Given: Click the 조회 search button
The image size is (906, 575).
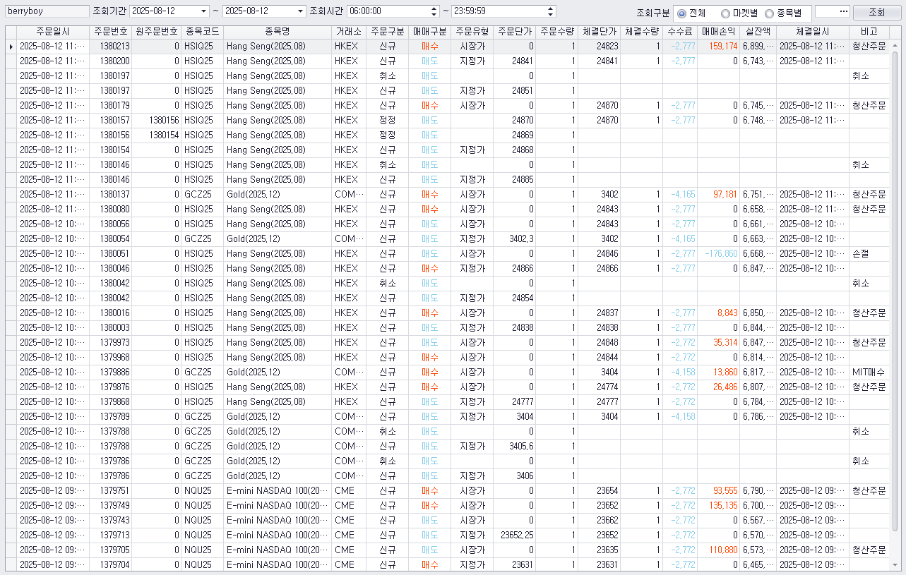Looking at the screenshot, I should pos(876,12).
